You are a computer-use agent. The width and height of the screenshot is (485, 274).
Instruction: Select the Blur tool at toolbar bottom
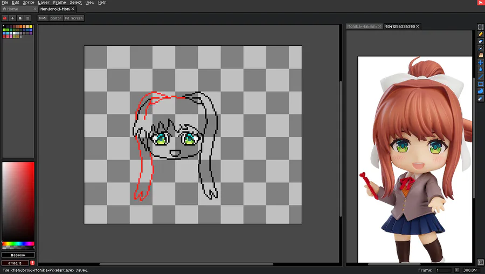click(480, 99)
